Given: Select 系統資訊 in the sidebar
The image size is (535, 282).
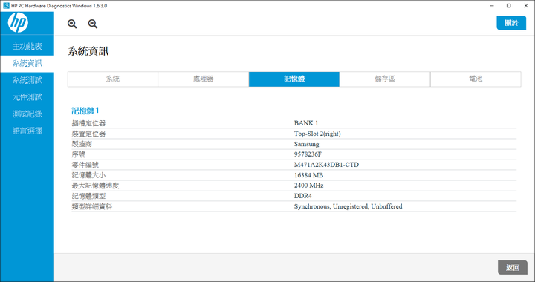Looking at the screenshot, I should [x=27, y=63].
